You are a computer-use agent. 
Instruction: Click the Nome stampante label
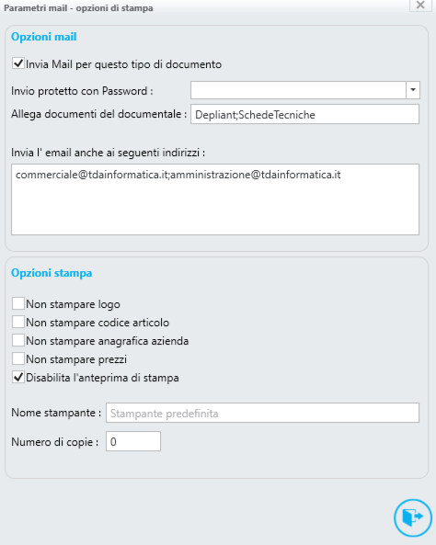56,413
